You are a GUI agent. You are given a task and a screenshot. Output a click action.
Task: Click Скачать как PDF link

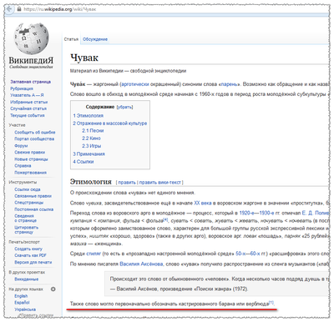(x=31, y=255)
